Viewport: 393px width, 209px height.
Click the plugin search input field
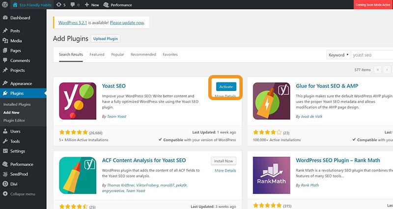(x=372, y=55)
